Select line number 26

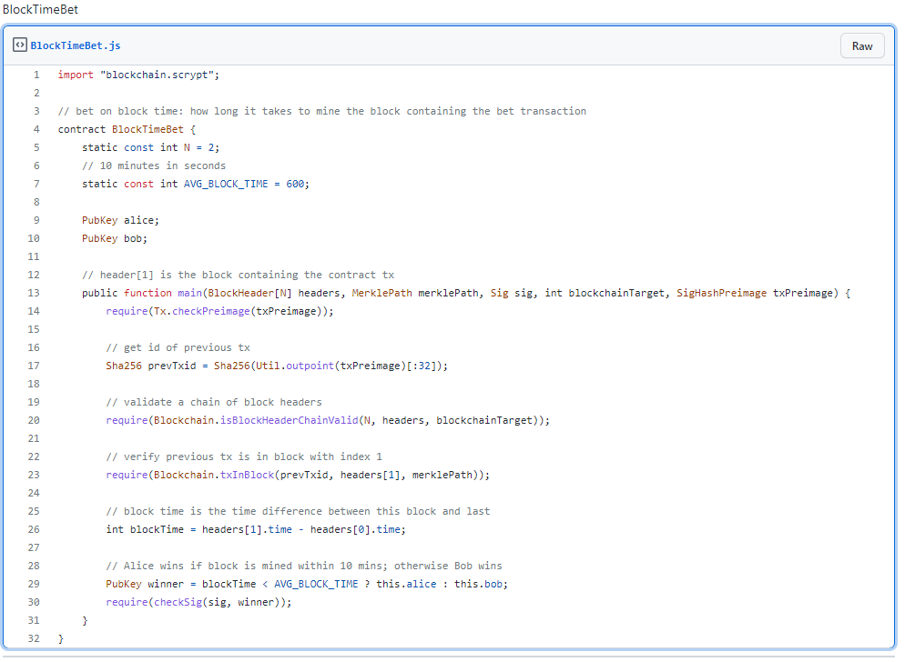[x=34, y=529]
